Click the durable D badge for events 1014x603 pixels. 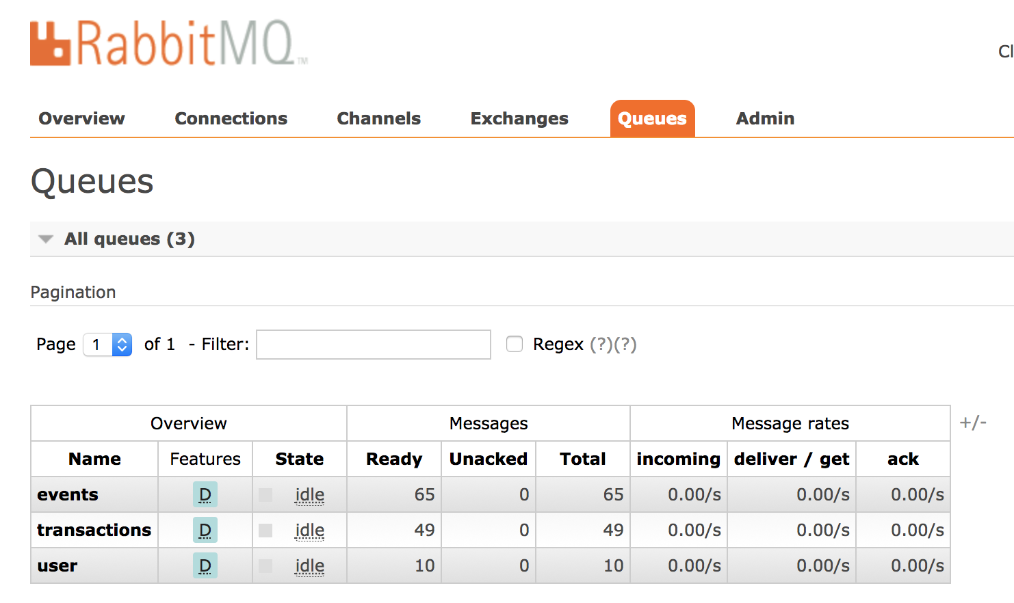pos(205,494)
